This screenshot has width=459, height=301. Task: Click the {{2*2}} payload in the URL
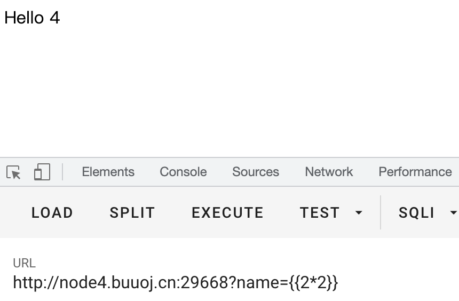click(313, 283)
